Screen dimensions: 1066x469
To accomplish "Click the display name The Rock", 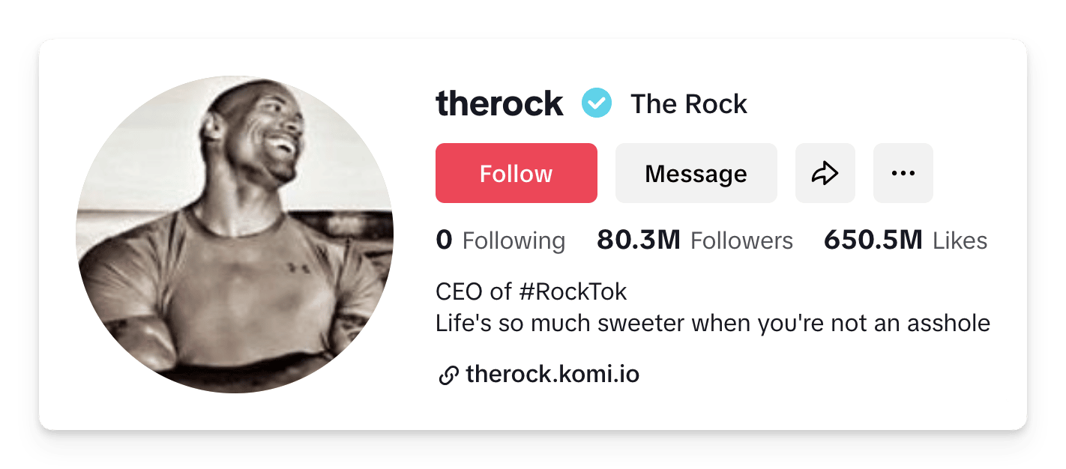I will (x=688, y=104).
